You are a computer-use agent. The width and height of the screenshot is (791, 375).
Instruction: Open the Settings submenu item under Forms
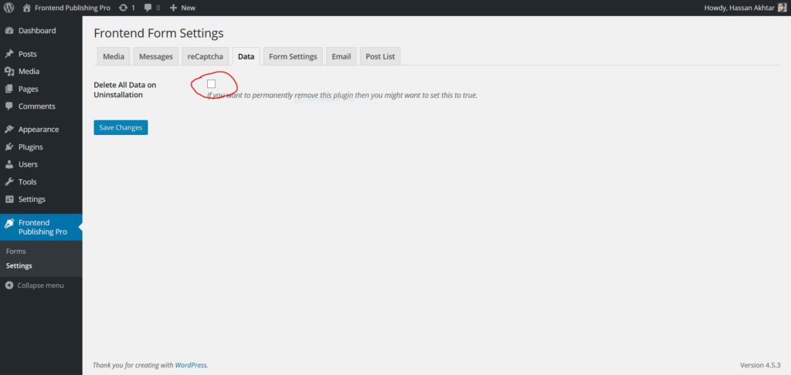(x=19, y=265)
